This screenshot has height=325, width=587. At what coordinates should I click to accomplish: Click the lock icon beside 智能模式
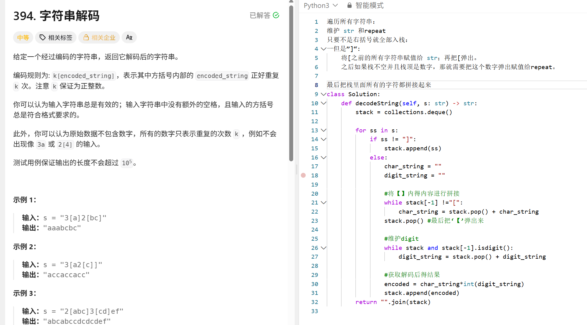pos(349,5)
